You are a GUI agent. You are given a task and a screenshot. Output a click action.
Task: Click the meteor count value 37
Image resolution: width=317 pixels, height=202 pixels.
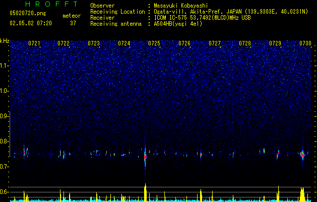pos(73,23)
